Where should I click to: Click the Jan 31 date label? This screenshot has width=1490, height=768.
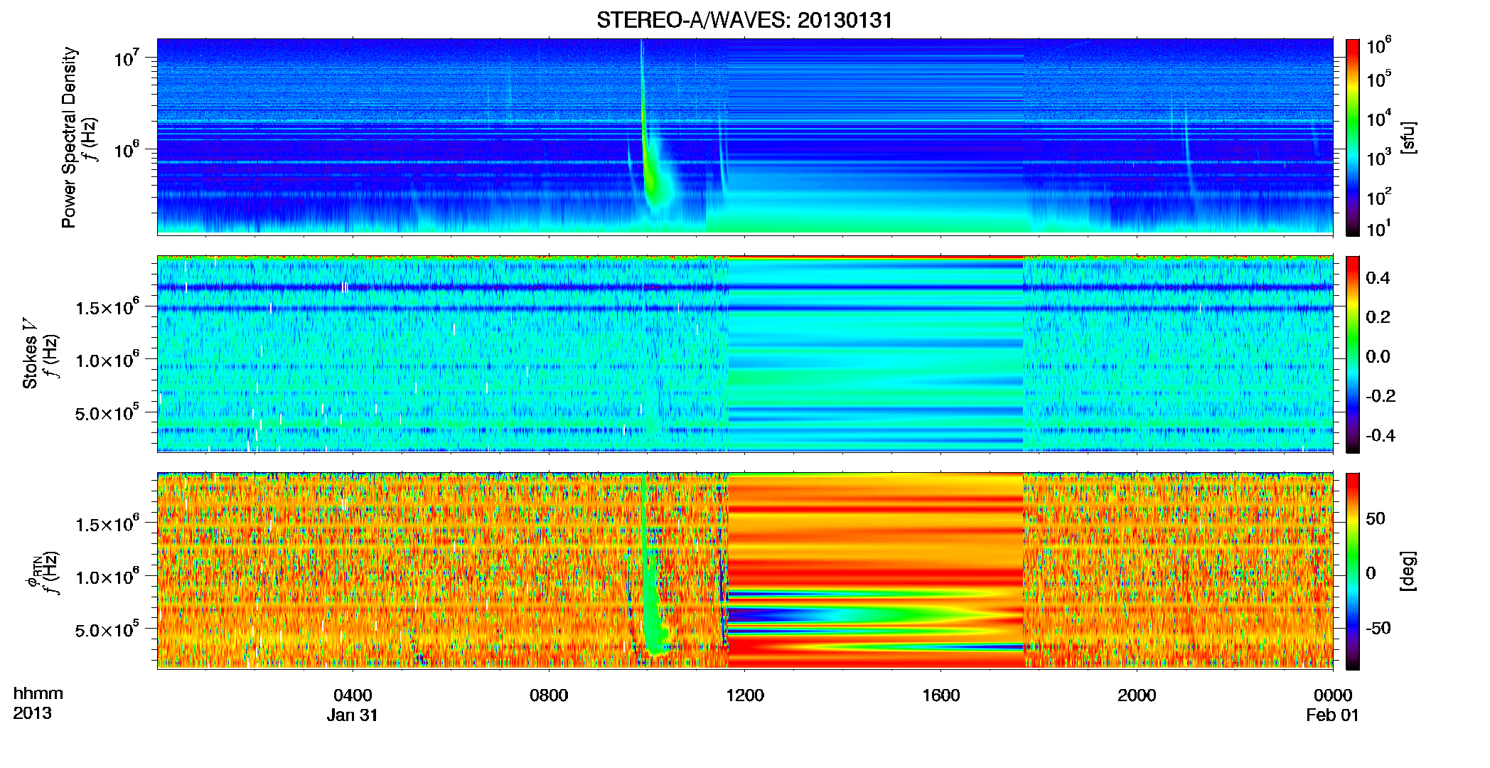click(353, 715)
